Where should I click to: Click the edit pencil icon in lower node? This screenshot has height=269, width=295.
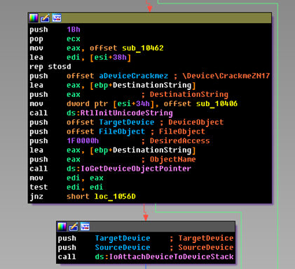coord(74,227)
